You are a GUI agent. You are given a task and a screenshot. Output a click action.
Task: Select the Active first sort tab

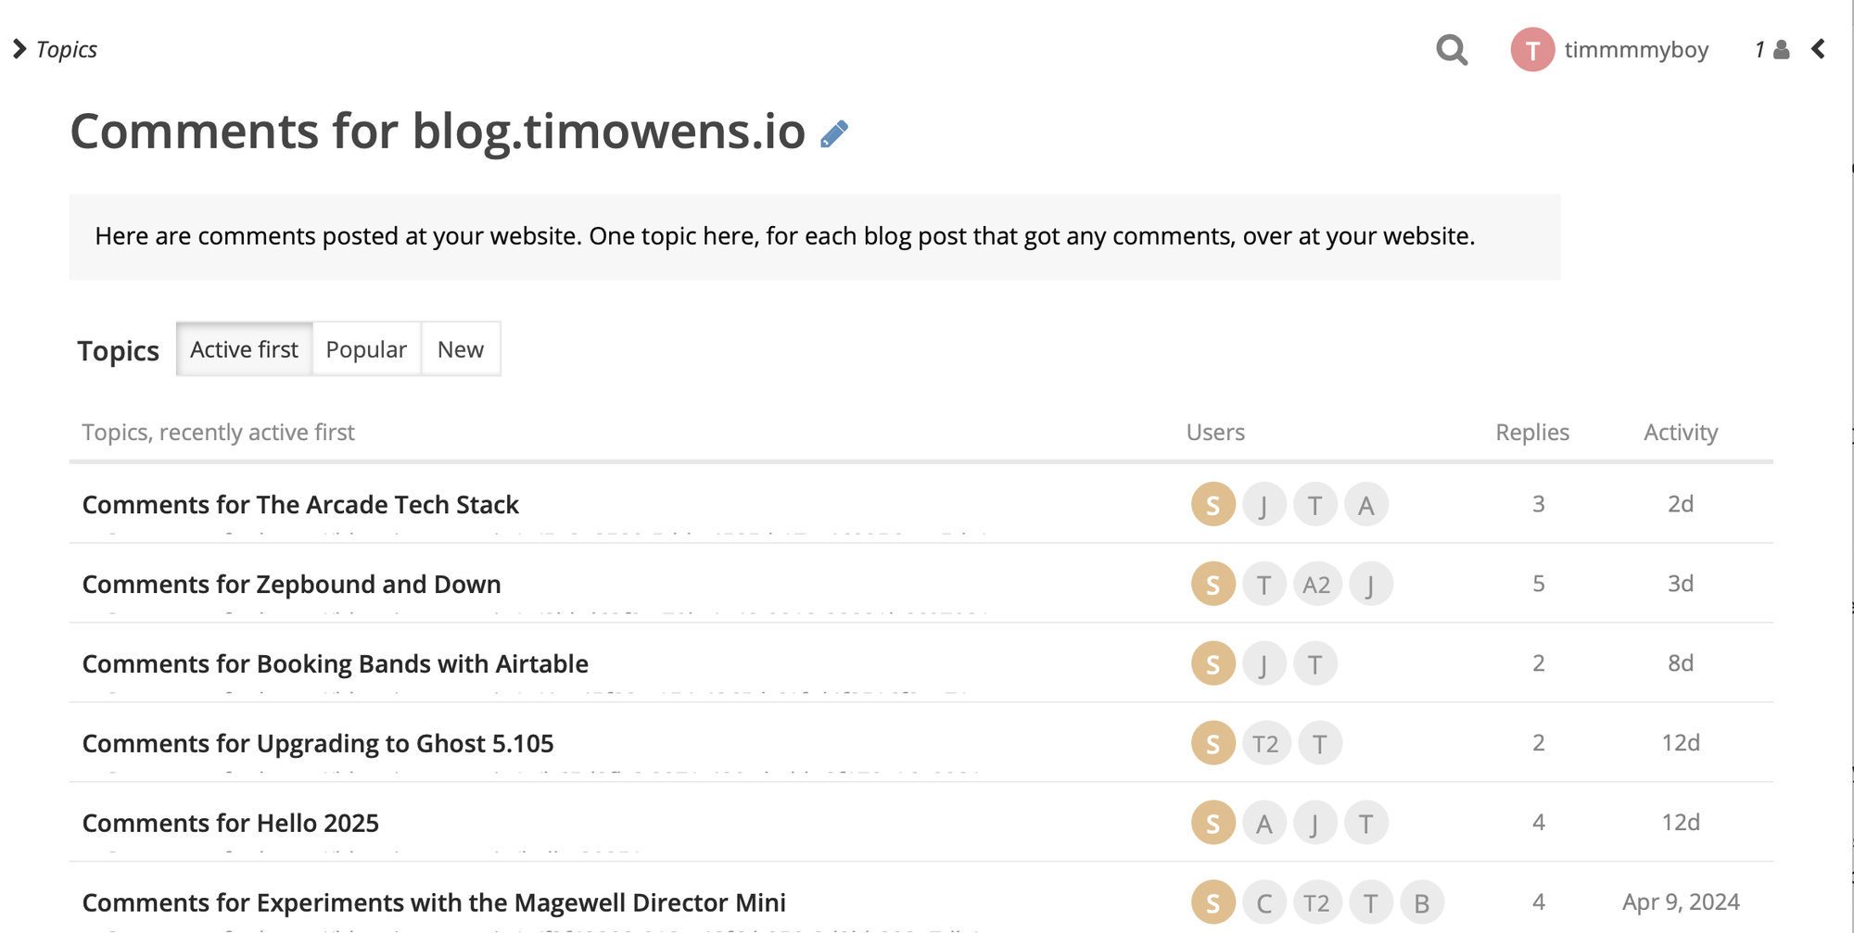tap(245, 349)
